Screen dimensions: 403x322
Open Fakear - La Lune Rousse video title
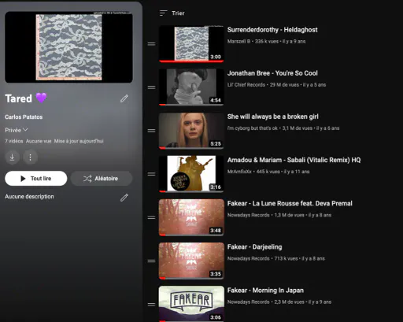coord(290,203)
